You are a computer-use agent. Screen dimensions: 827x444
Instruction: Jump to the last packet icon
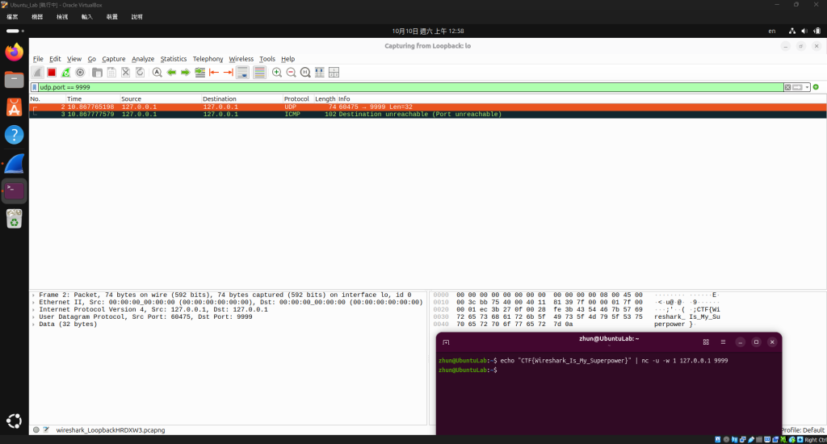tap(229, 72)
